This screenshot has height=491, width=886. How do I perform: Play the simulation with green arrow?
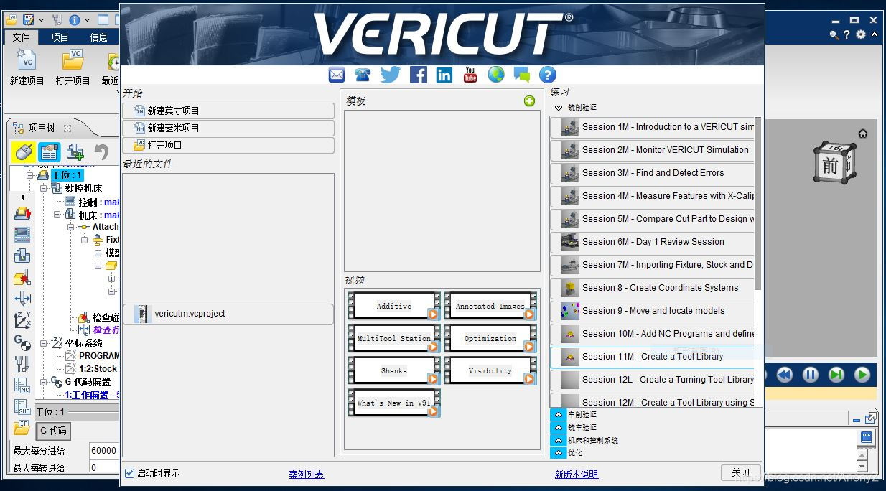click(x=862, y=374)
